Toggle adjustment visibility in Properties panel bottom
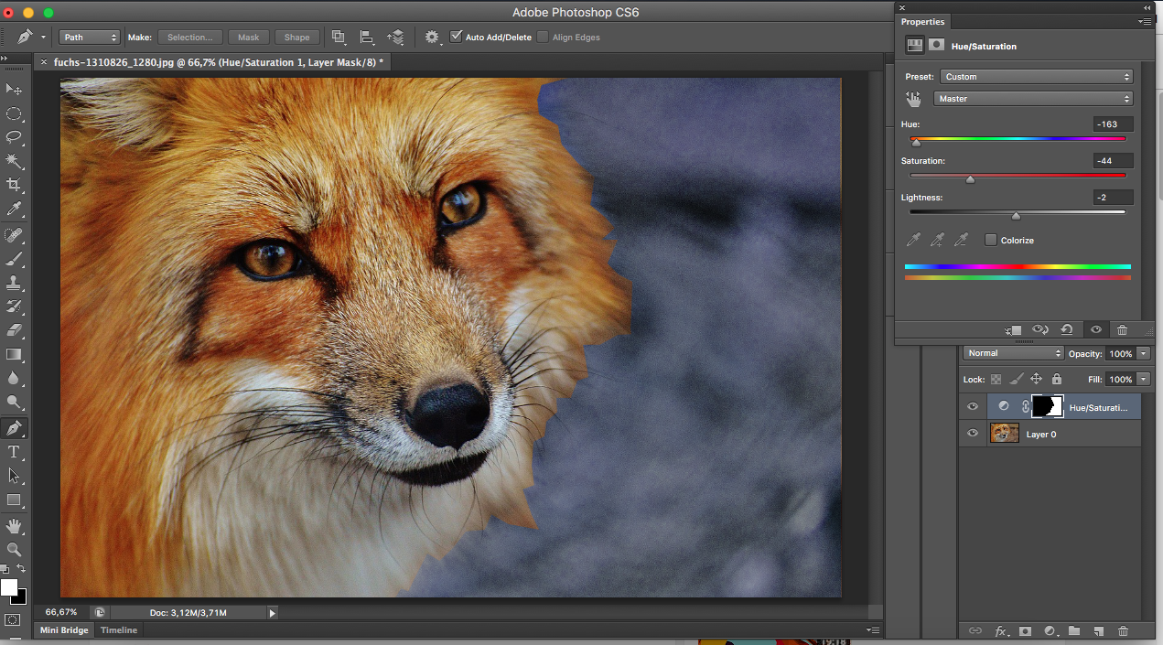 (x=1095, y=329)
